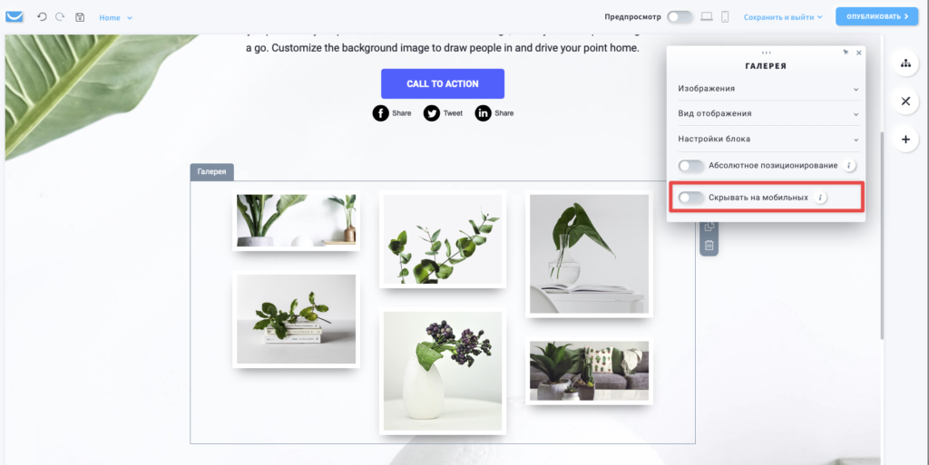Expand the Вид отображения section

tap(768, 113)
